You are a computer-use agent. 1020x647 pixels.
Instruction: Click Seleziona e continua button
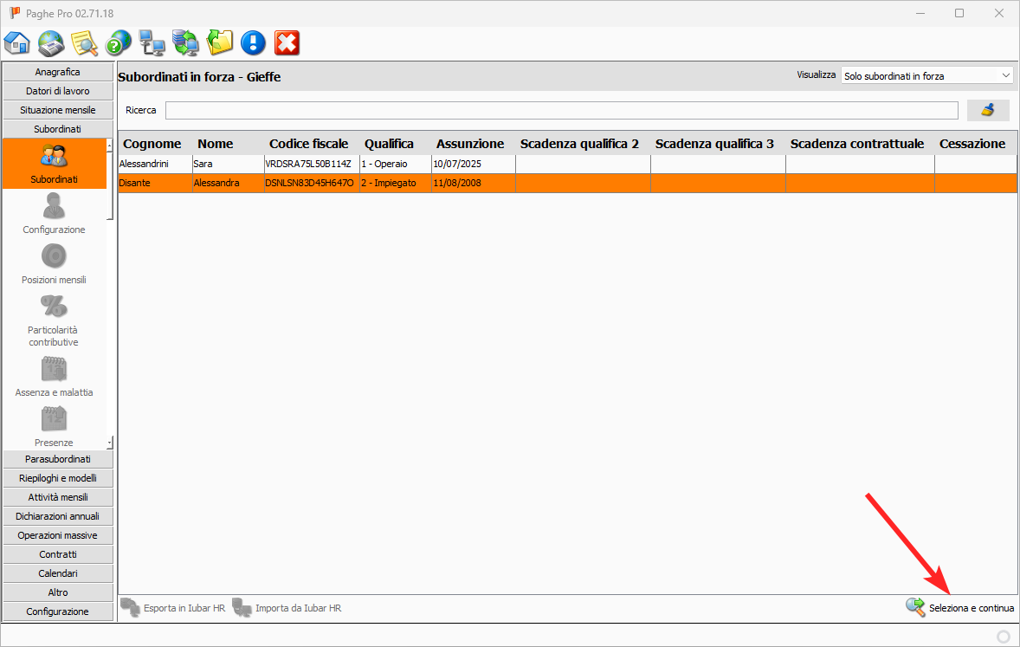[x=960, y=608]
